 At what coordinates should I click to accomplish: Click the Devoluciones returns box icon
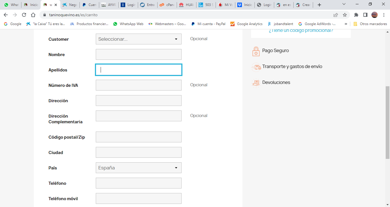click(x=256, y=83)
